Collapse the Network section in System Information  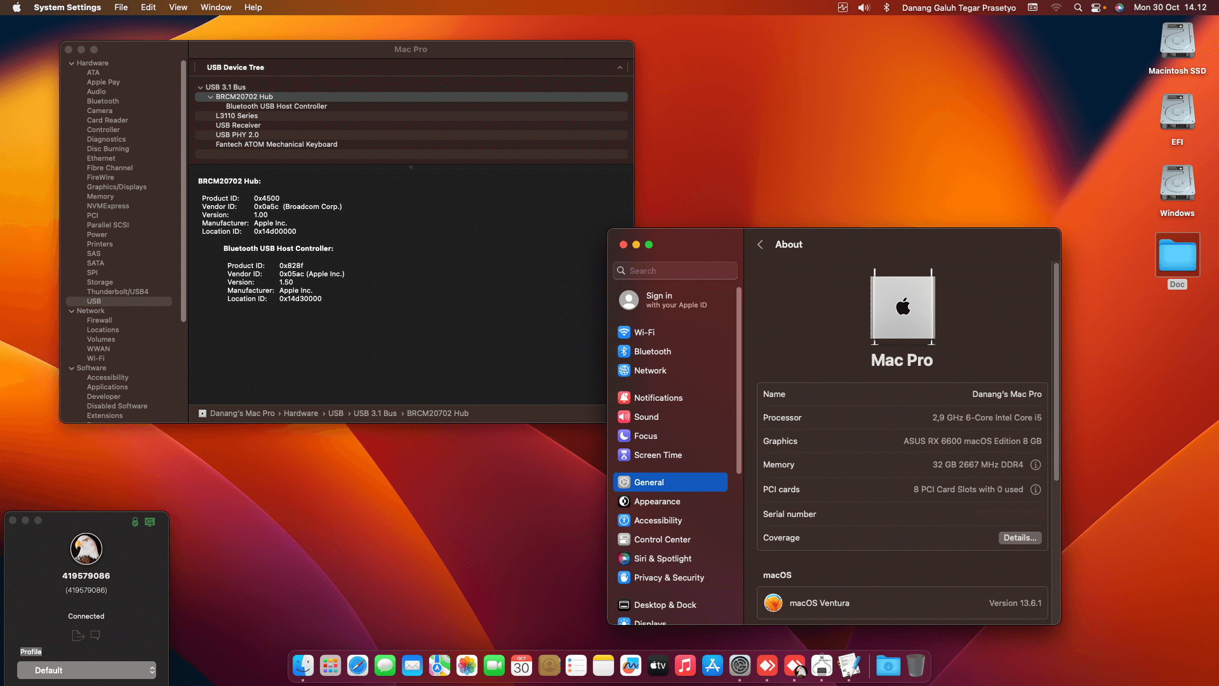click(72, 311)
